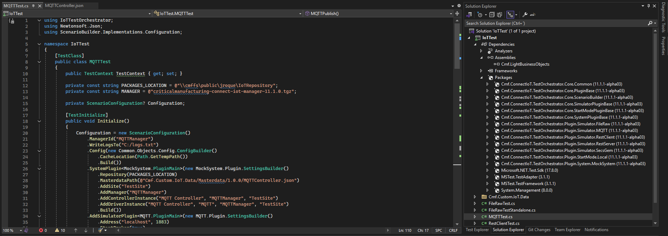This screenshot has height=236, width=668.
Task: Click the 0 errors indicator
Action: click(x=43, y=230)
